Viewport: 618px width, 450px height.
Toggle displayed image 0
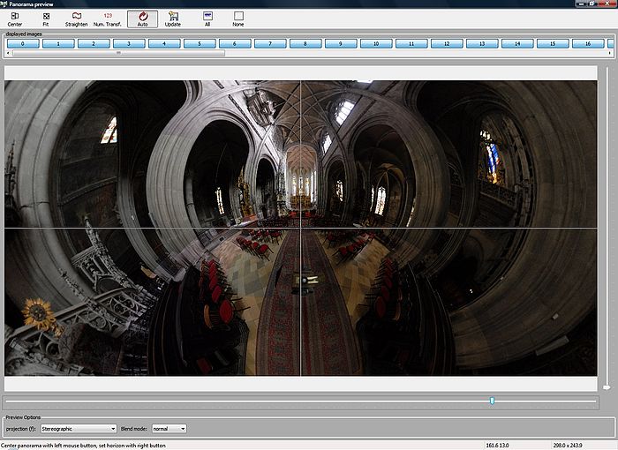tap(23, 43)
